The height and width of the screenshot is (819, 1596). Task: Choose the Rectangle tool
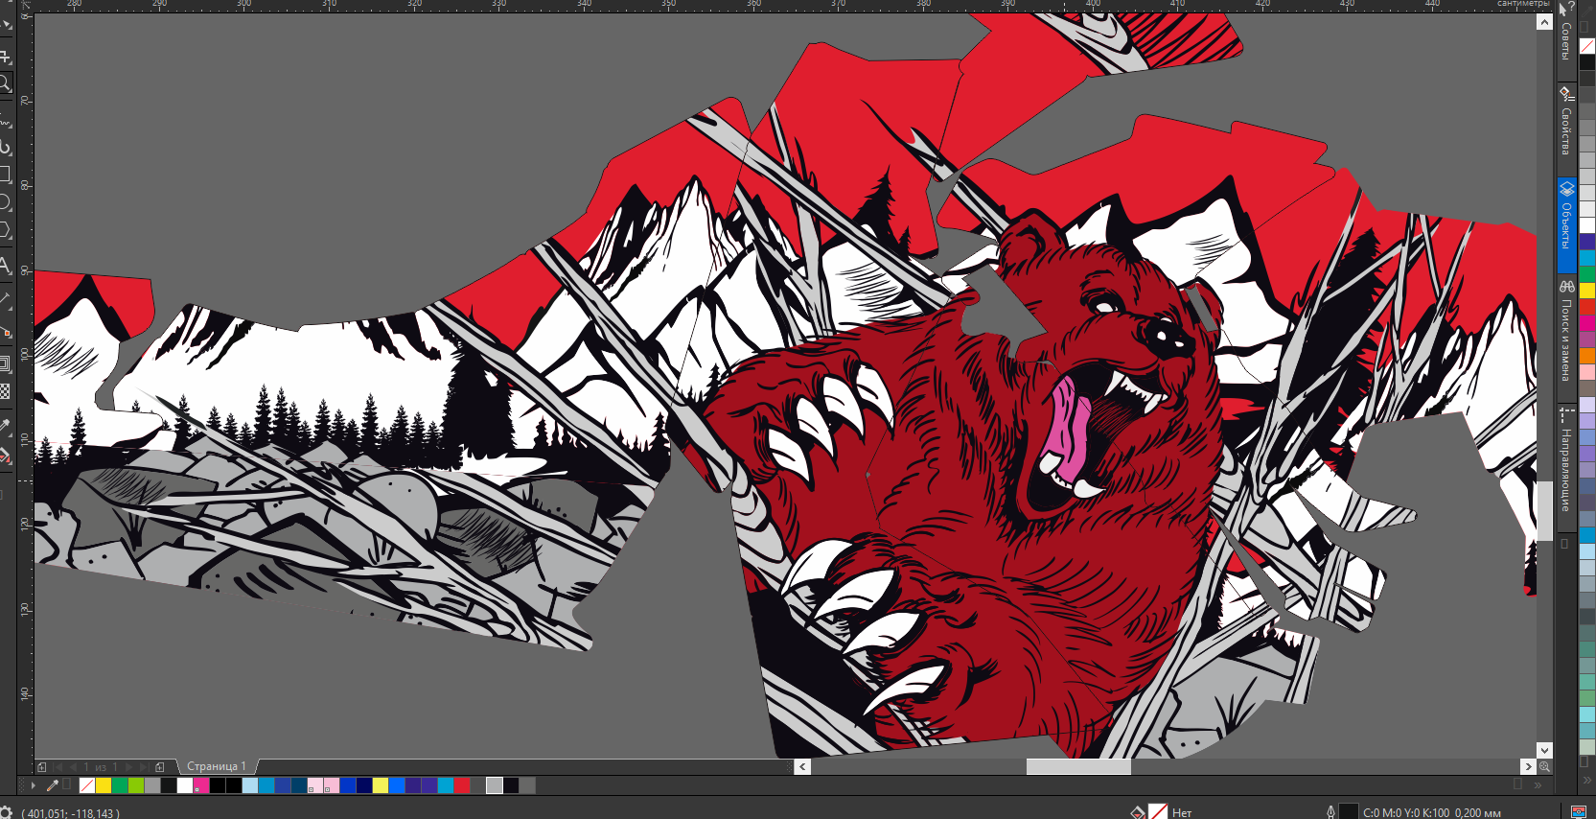click(5, 175)
